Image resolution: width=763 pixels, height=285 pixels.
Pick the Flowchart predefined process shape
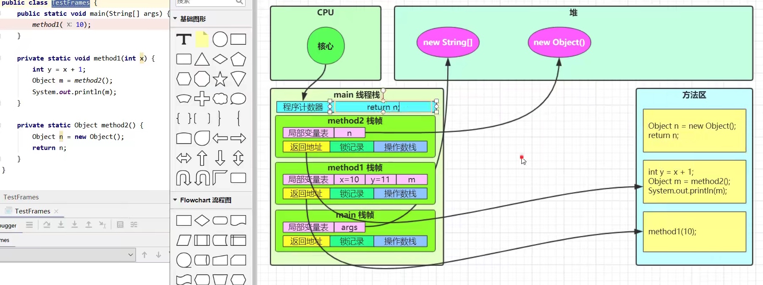pos(202,240)
